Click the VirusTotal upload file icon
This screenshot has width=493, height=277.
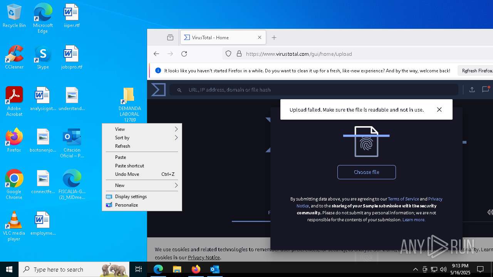pos(472,90)
